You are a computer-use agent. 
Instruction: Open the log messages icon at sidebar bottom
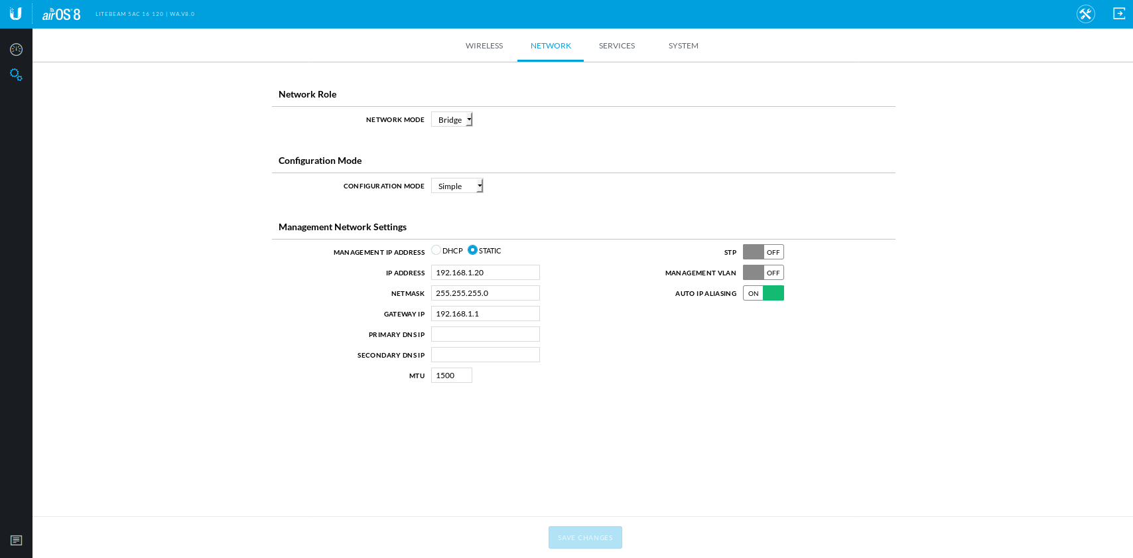(x=16, y=540)
